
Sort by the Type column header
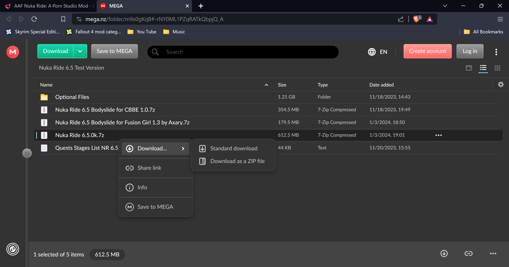[323, 85]
